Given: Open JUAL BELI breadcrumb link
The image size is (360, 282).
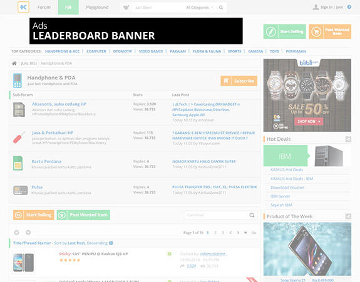Looking at the screenshot, I should click(29, 63).
